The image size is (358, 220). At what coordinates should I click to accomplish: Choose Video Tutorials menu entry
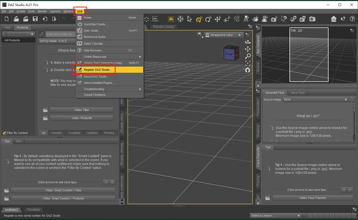click(x=109, y=44)
